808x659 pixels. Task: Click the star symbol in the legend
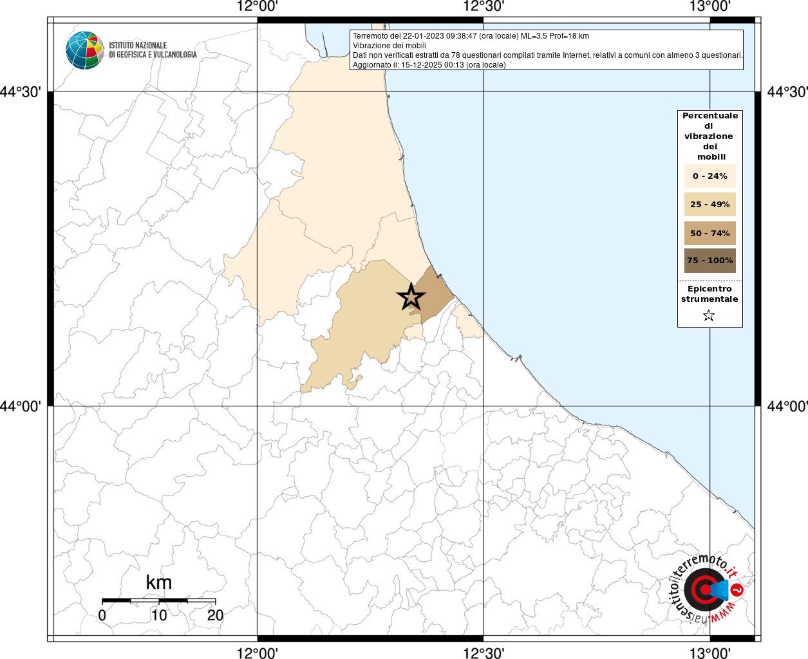[709, 315]
